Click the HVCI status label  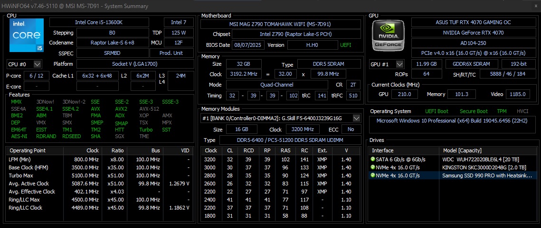[523, 111]
